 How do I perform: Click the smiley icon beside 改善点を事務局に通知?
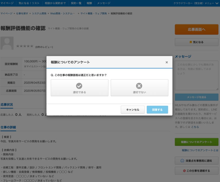point(182,161)
